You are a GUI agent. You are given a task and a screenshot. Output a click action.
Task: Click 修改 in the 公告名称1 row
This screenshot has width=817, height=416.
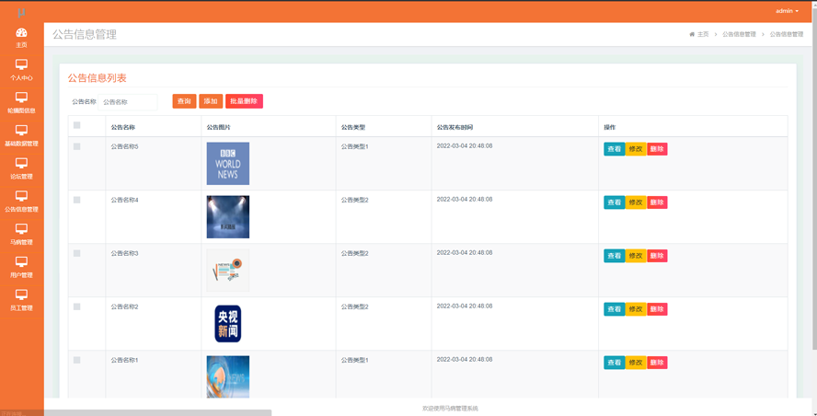tap(636, 363)
